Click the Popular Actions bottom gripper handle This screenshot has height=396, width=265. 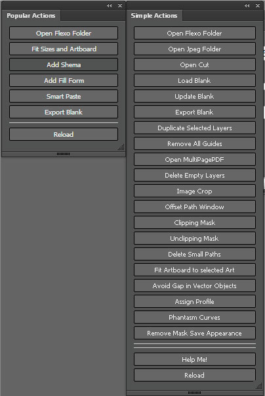(x=63, y=154)
